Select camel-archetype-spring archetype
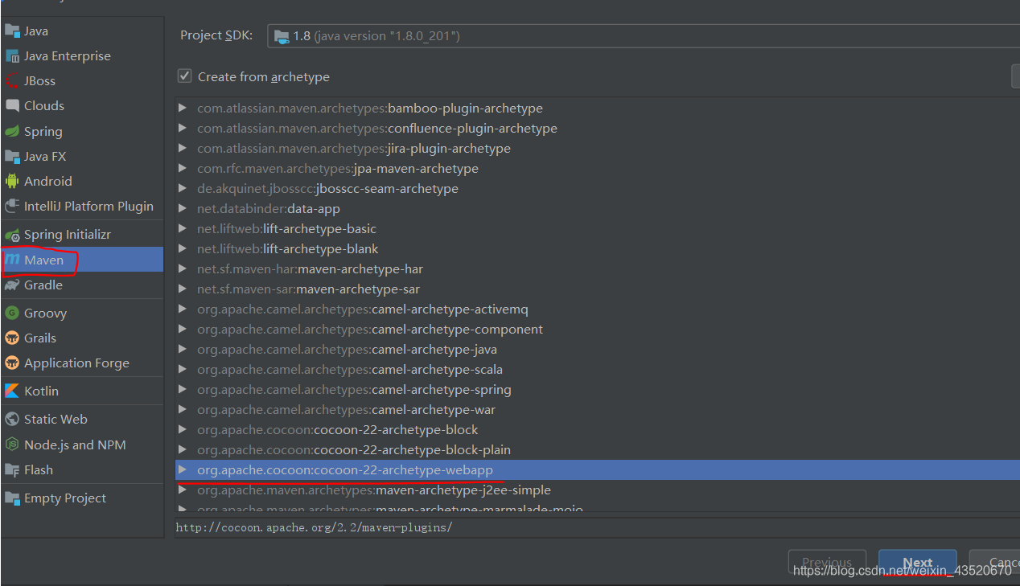This screenshot has width=1020, height=586. pyautogui.click(x=598, y=389)
